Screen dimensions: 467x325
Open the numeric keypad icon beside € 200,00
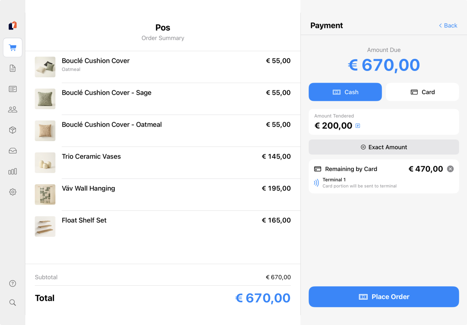[x=358, y=125]
